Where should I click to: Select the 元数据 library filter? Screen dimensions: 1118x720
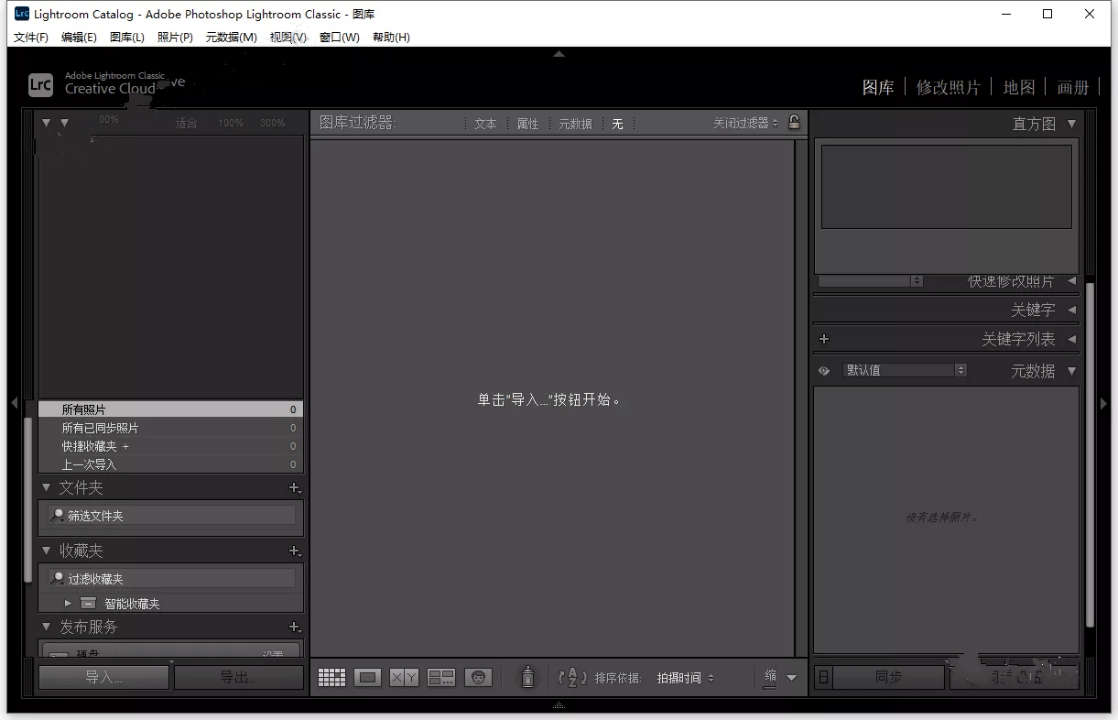(575, 124)
